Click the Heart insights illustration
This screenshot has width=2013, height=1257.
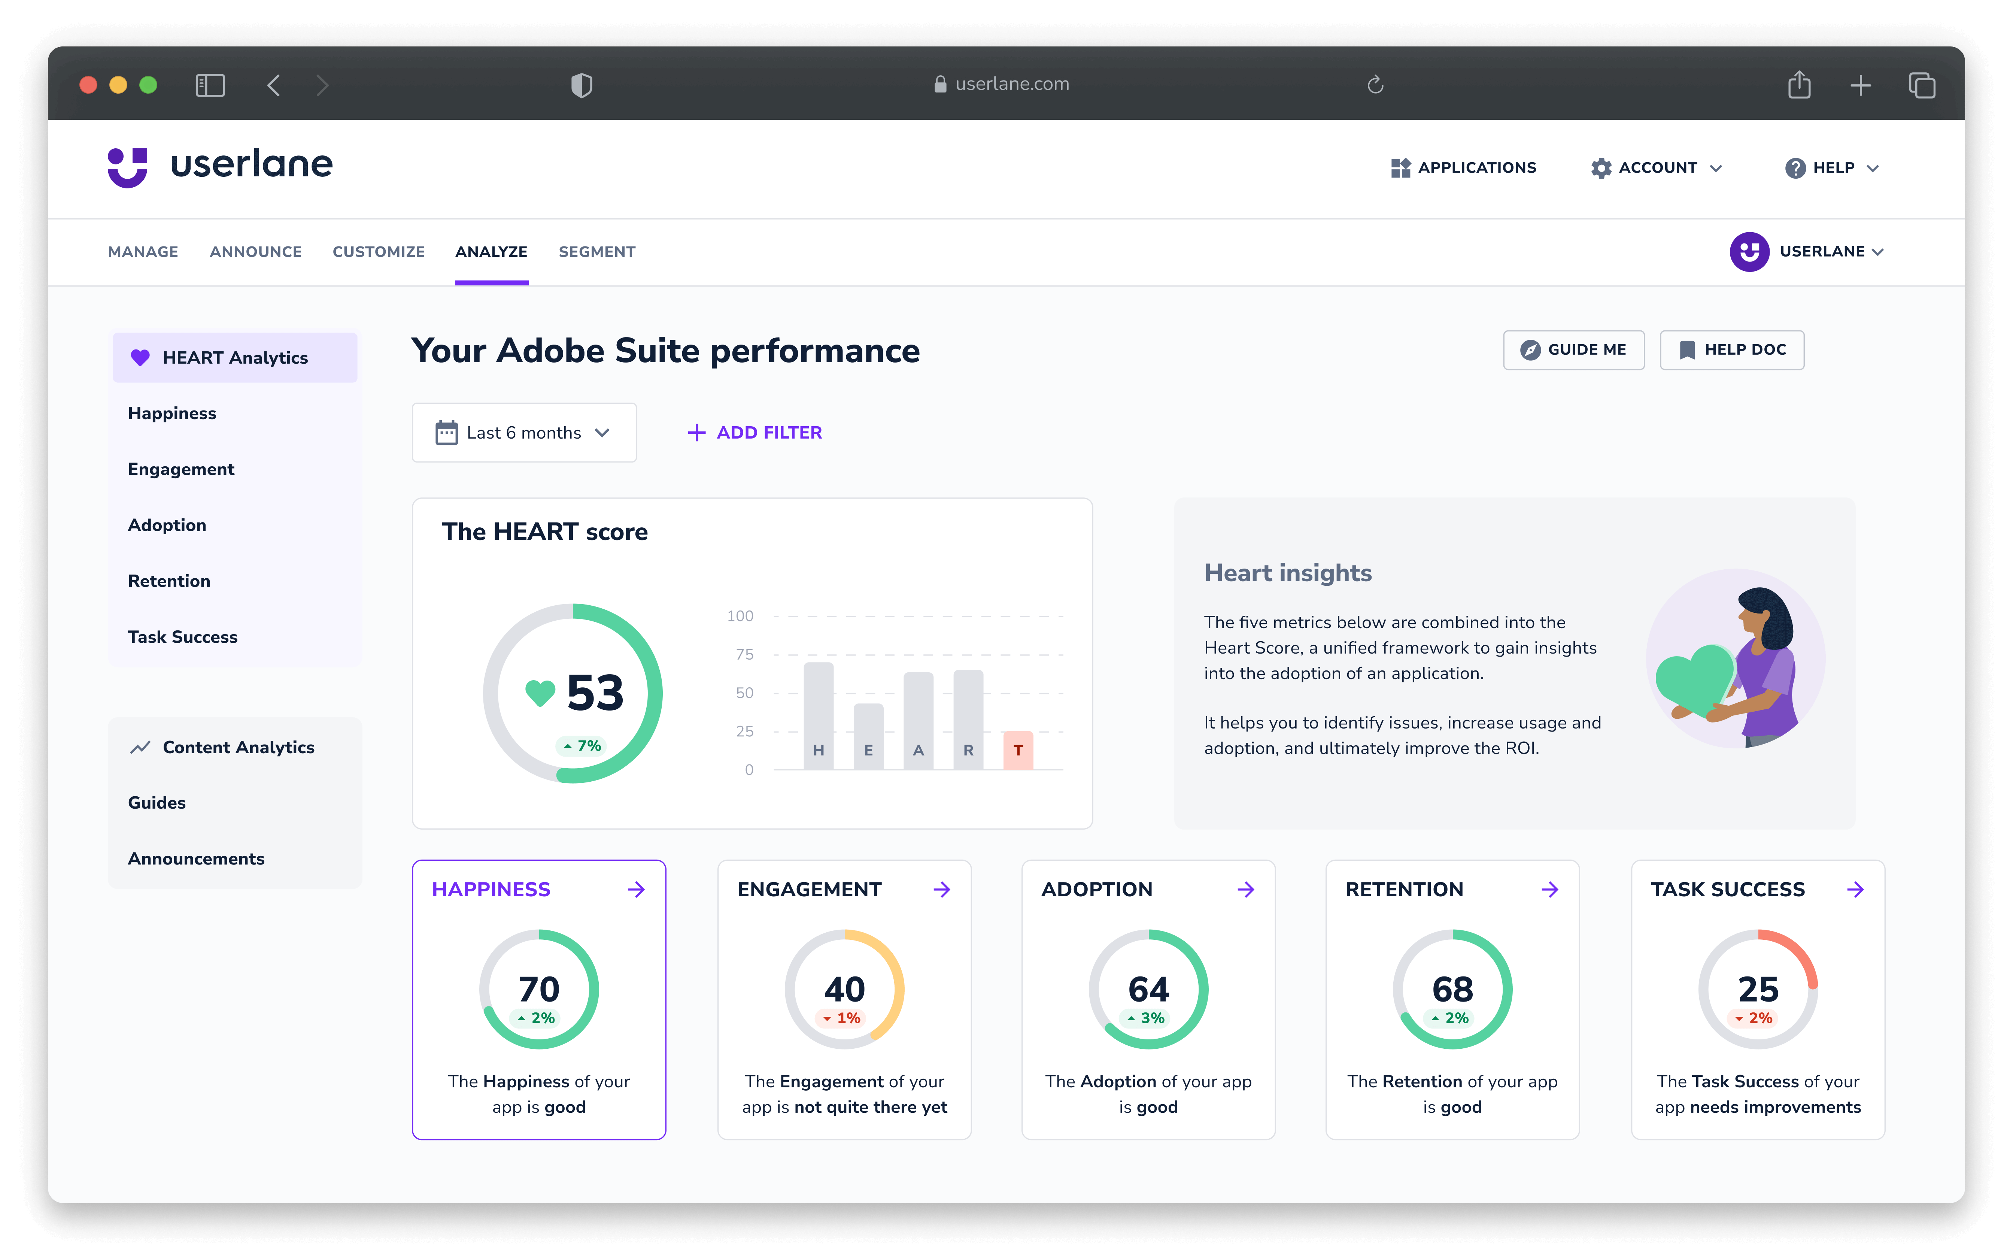[x=1736, y=659]
